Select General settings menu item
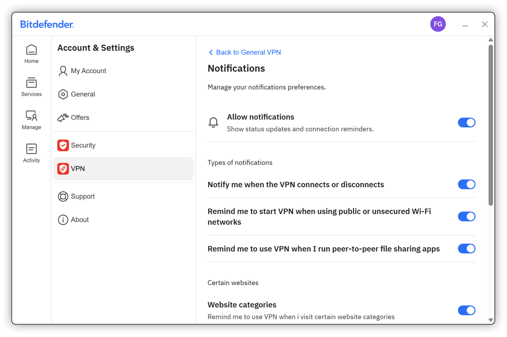The image size is (507, 337). [123, 94]
